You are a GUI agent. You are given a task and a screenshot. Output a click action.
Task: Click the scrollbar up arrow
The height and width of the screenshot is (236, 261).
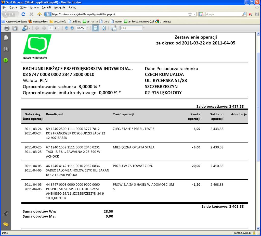coord(258,34)
